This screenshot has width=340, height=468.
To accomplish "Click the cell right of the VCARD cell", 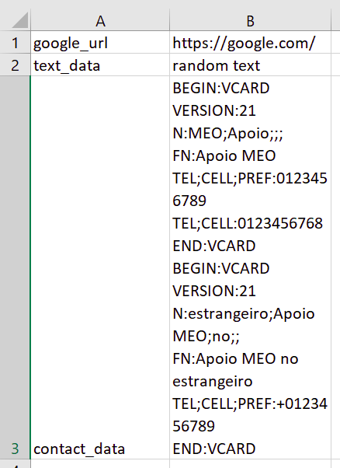I will point(336,267).
